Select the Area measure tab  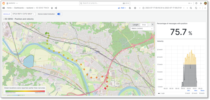tap(144, 25)
